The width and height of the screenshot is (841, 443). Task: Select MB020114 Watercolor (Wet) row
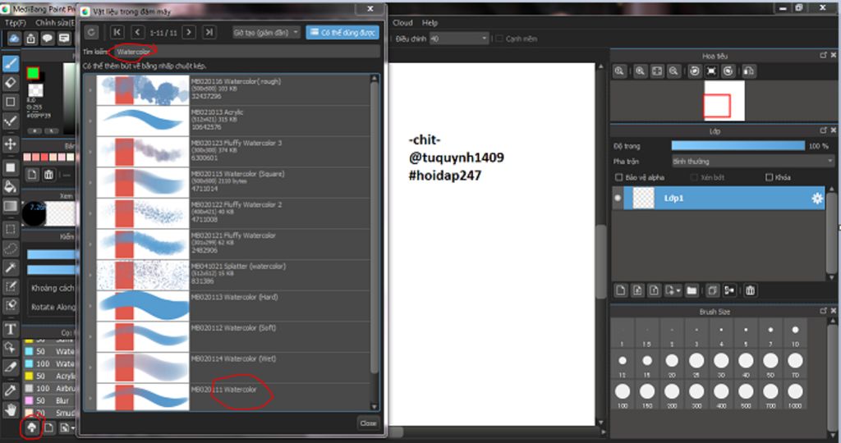227,367
